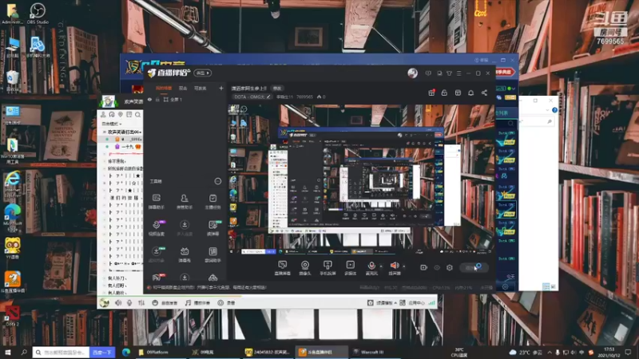Click the user avatar in live companion
Viewport: 639px width, 359px height.
[x=413, y=73]
